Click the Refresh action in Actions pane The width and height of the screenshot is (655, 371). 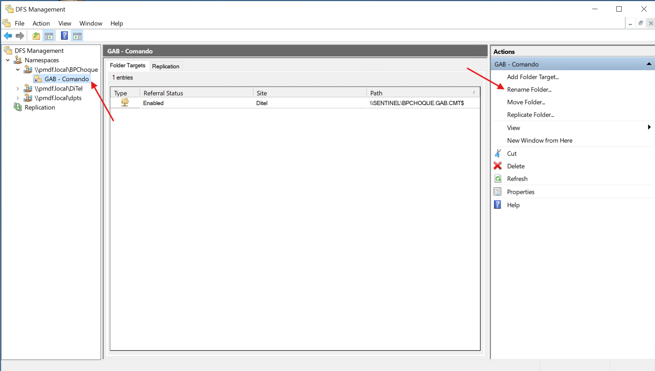pyautogui.click(x=517, y=179)
